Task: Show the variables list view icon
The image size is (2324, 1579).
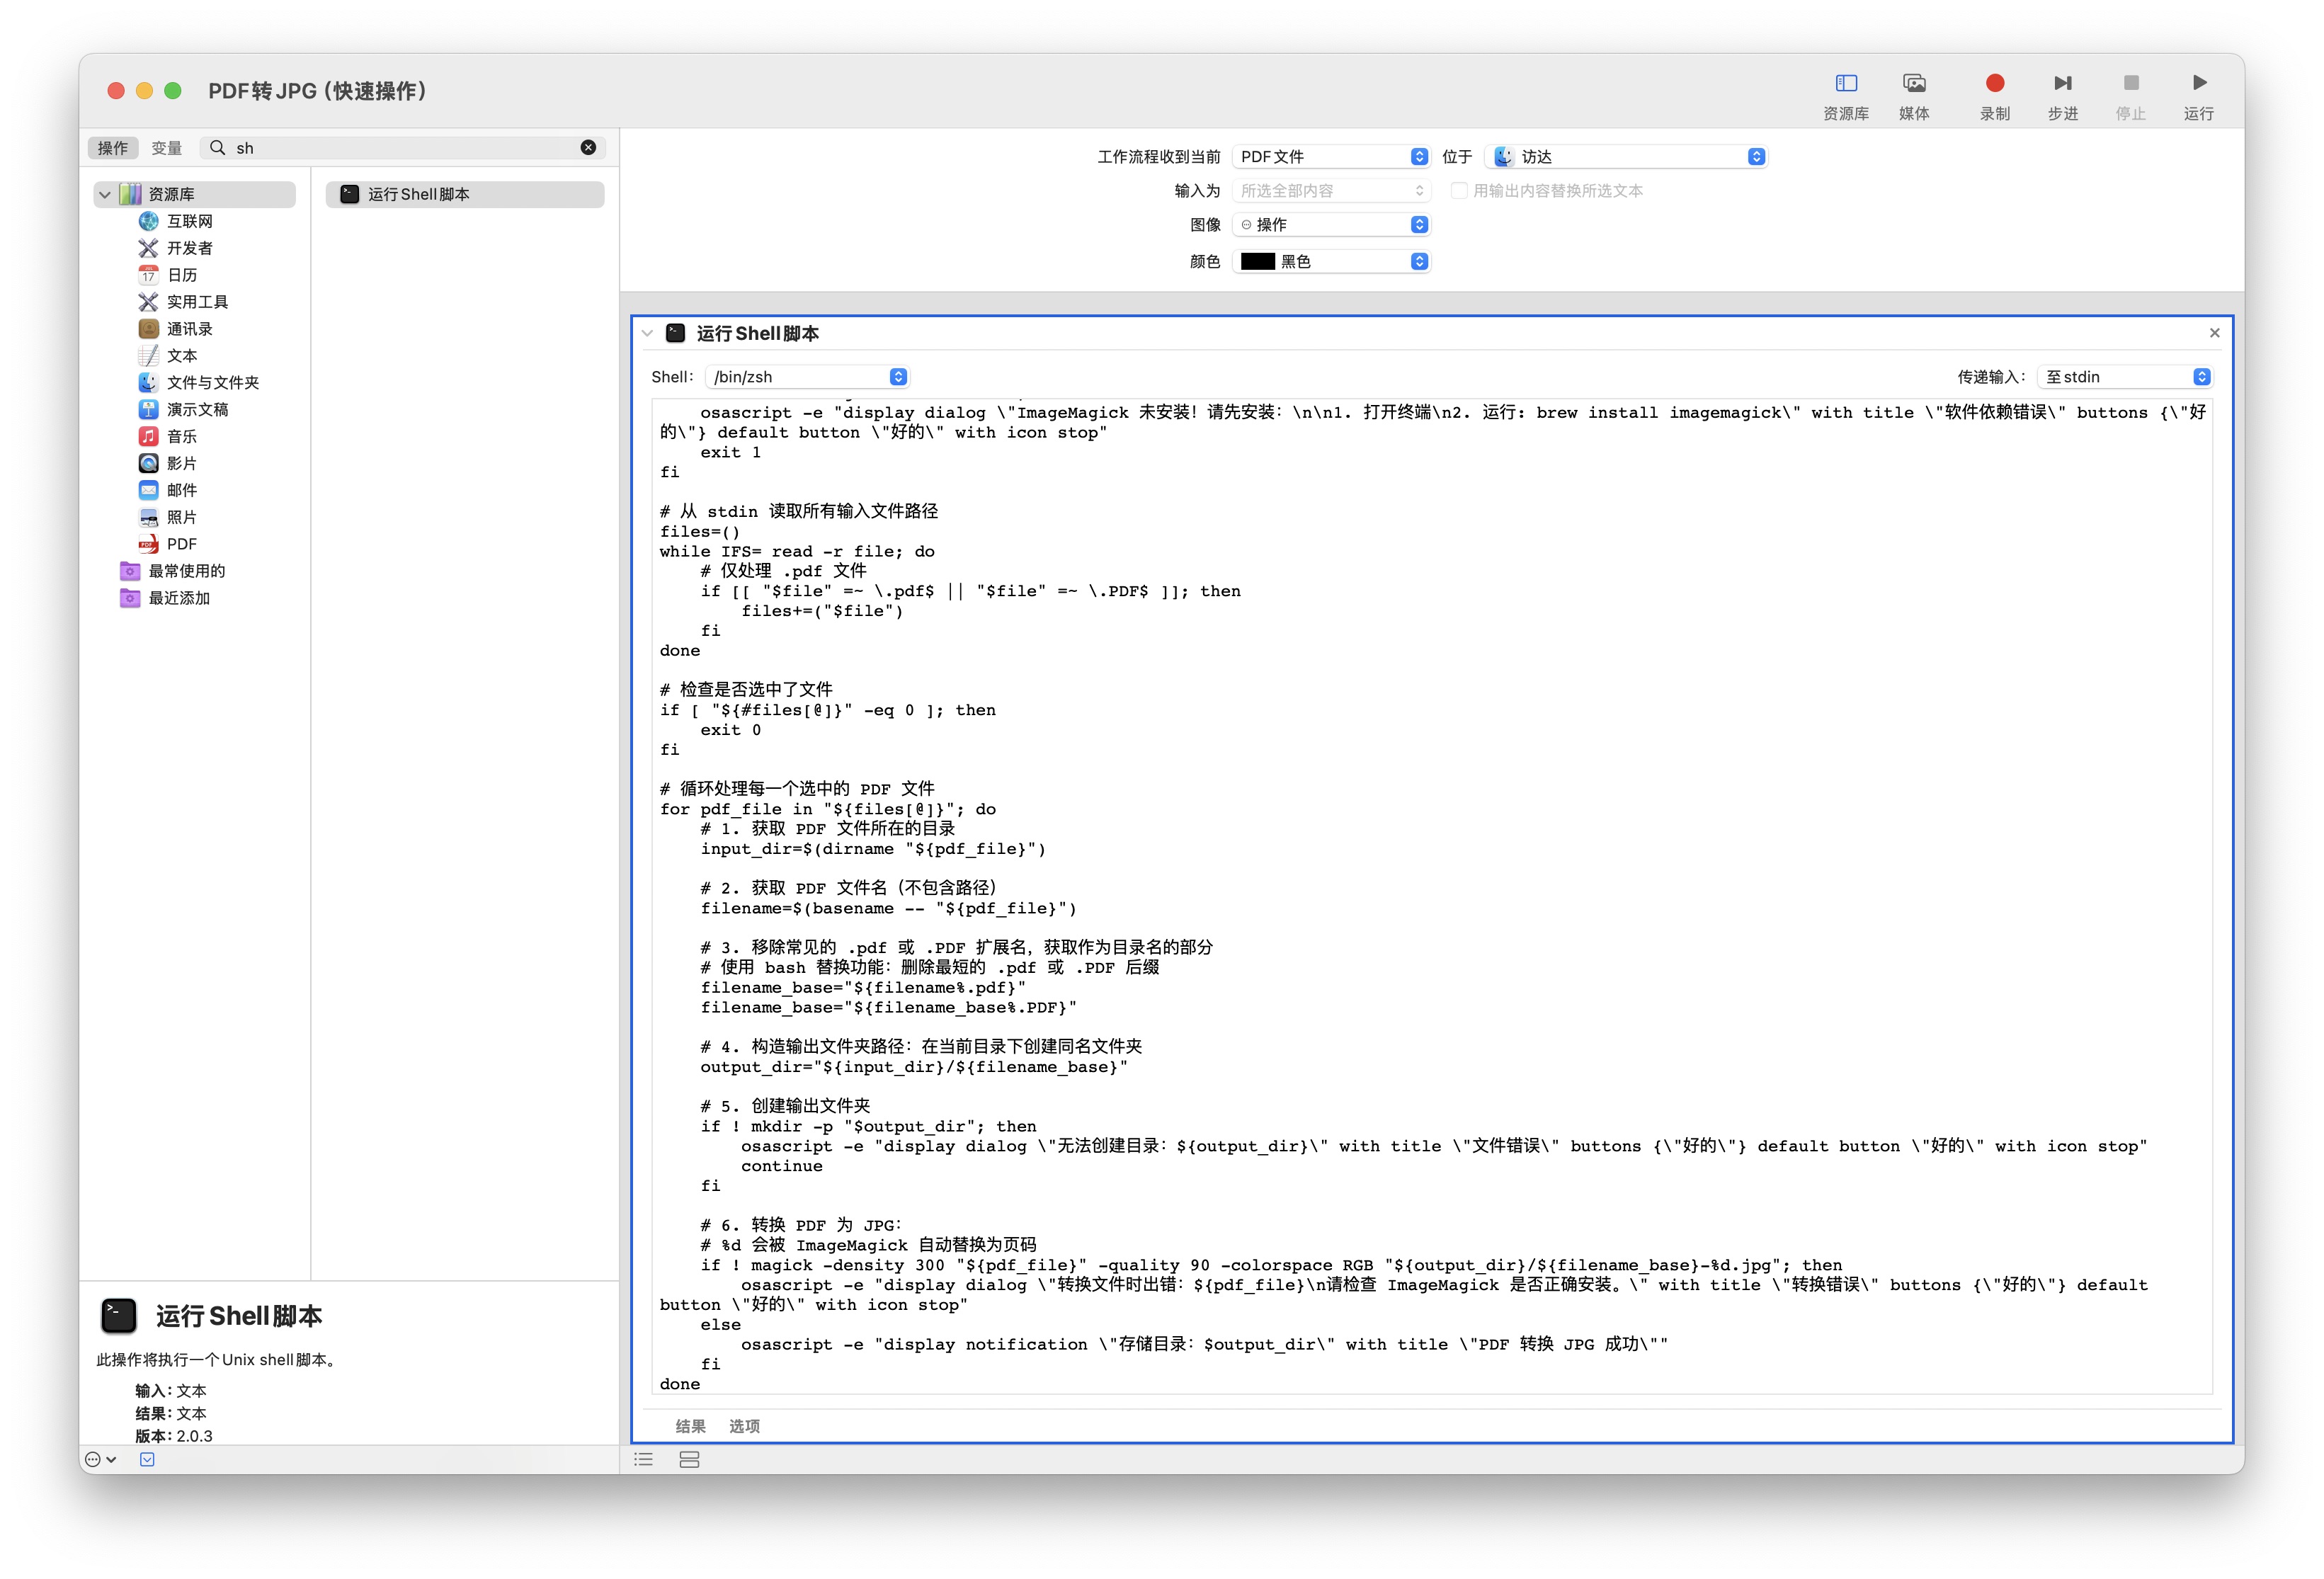Action: (689, 1459)
